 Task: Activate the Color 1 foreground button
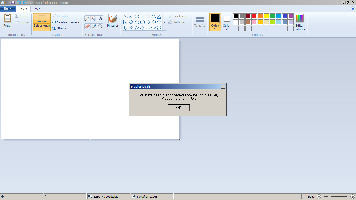point(215,22)
